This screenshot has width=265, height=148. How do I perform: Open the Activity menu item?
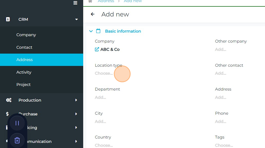[24, 72]
